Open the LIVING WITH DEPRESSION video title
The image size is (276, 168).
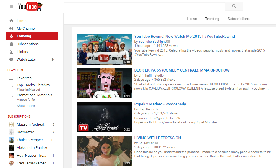coord(158,138)
